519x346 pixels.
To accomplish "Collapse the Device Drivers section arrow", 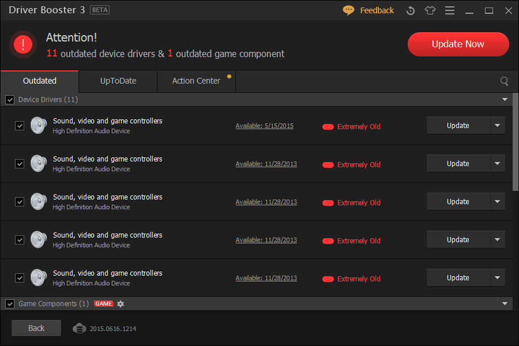I will coord(505,100).
